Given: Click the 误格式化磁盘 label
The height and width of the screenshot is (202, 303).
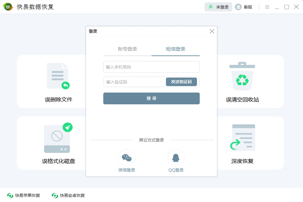Looking at the screenshot, I should (x=59, y=161).
